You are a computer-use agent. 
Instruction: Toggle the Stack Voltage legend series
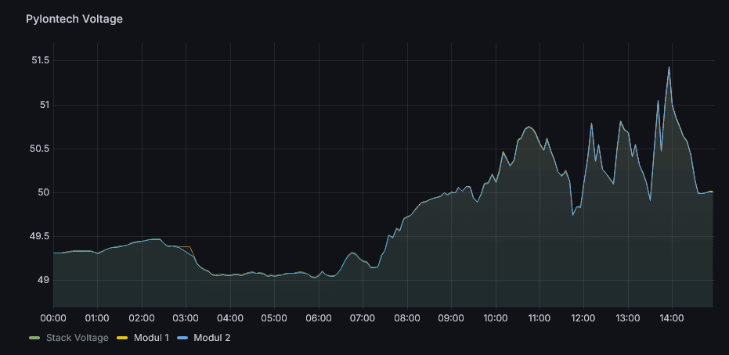(x=78, y=338)
